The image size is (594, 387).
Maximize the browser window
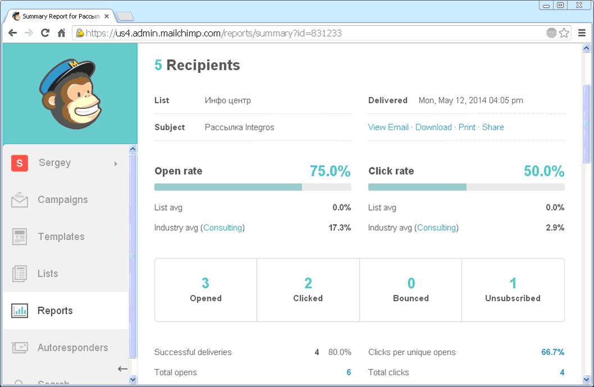[x=560, y=5]
